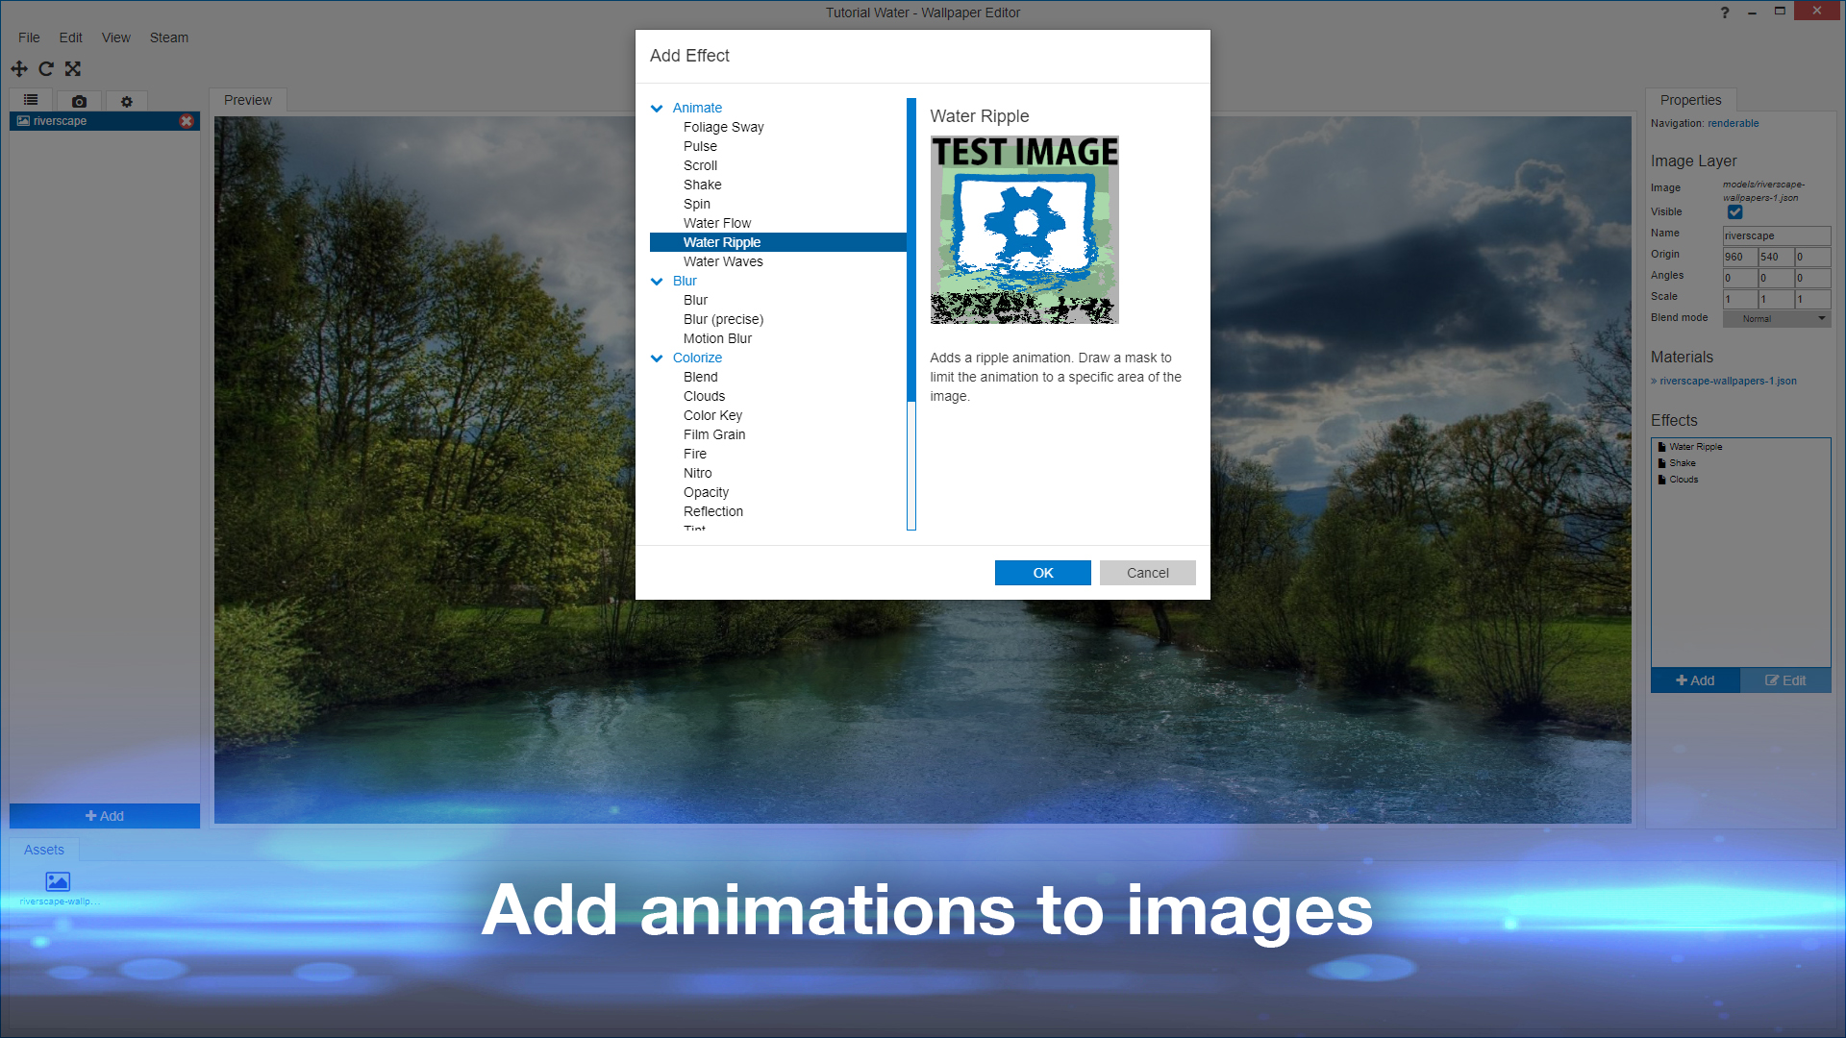This screenshot has height=1038, width=1846.
Task: Select the settings gear icon
Action: pos(126,100)
